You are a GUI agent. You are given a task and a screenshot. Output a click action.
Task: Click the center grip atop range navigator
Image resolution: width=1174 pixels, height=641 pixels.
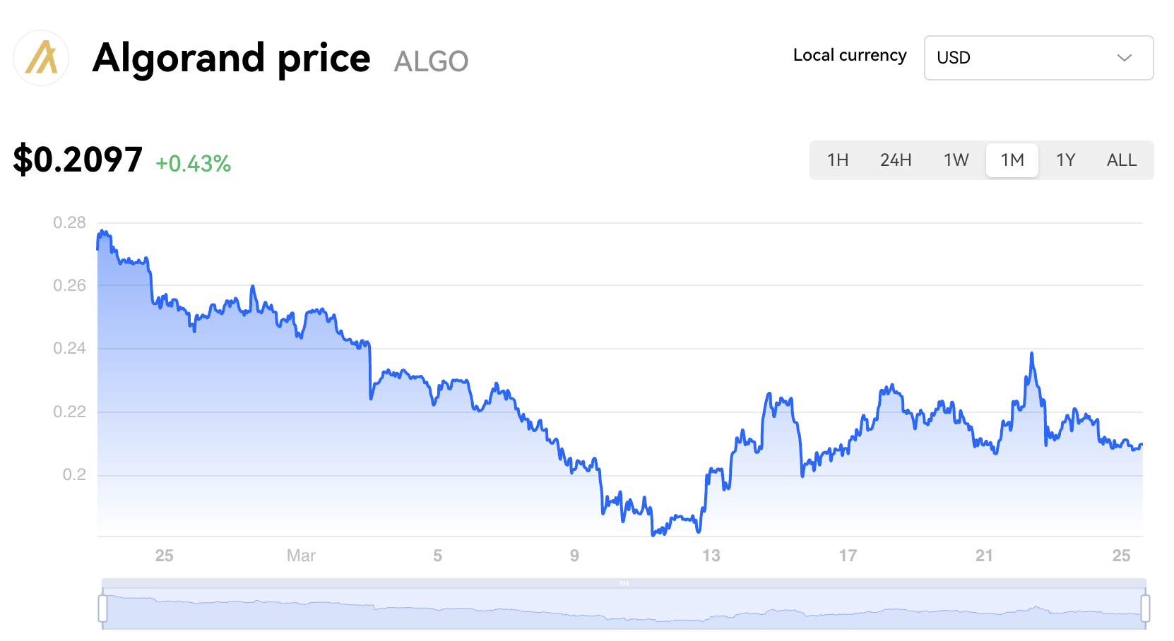coord(624,583)
